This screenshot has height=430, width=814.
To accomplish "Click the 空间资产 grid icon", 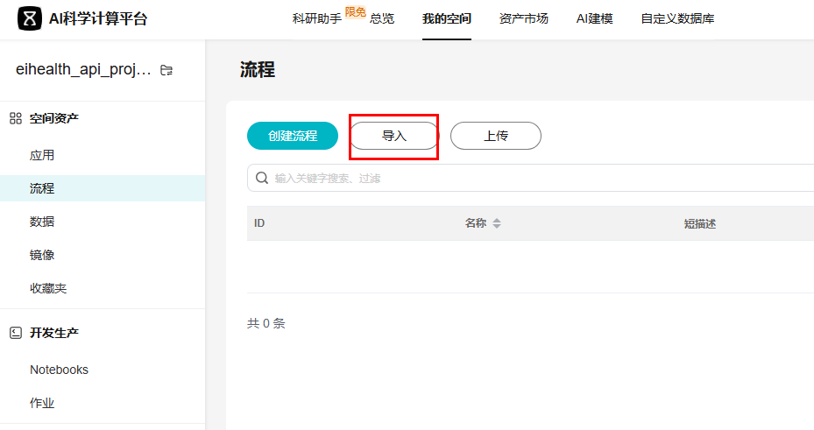I will tap(16, 118).
